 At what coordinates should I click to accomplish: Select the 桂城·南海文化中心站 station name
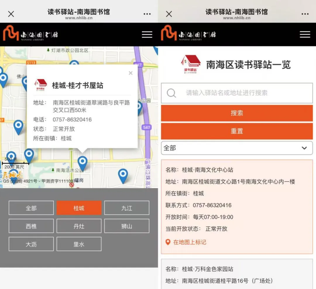(x=207, y=170)
